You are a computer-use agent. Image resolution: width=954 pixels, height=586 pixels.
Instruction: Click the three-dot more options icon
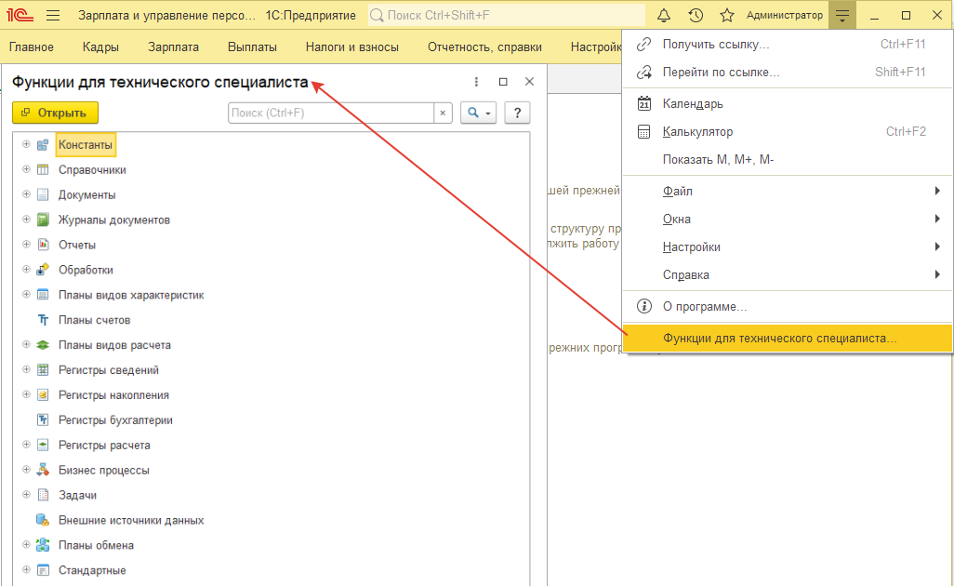(477, 82)
